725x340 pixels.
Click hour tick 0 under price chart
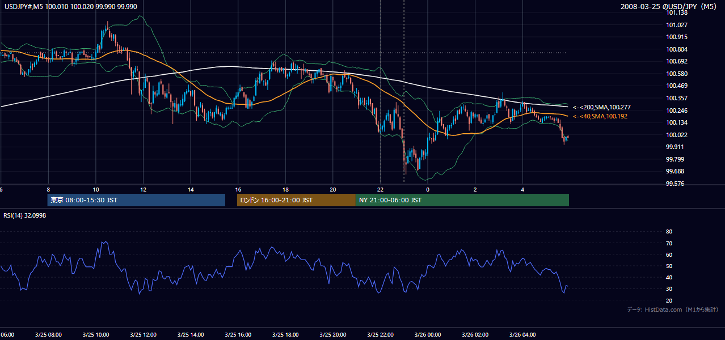click(428, 189)
